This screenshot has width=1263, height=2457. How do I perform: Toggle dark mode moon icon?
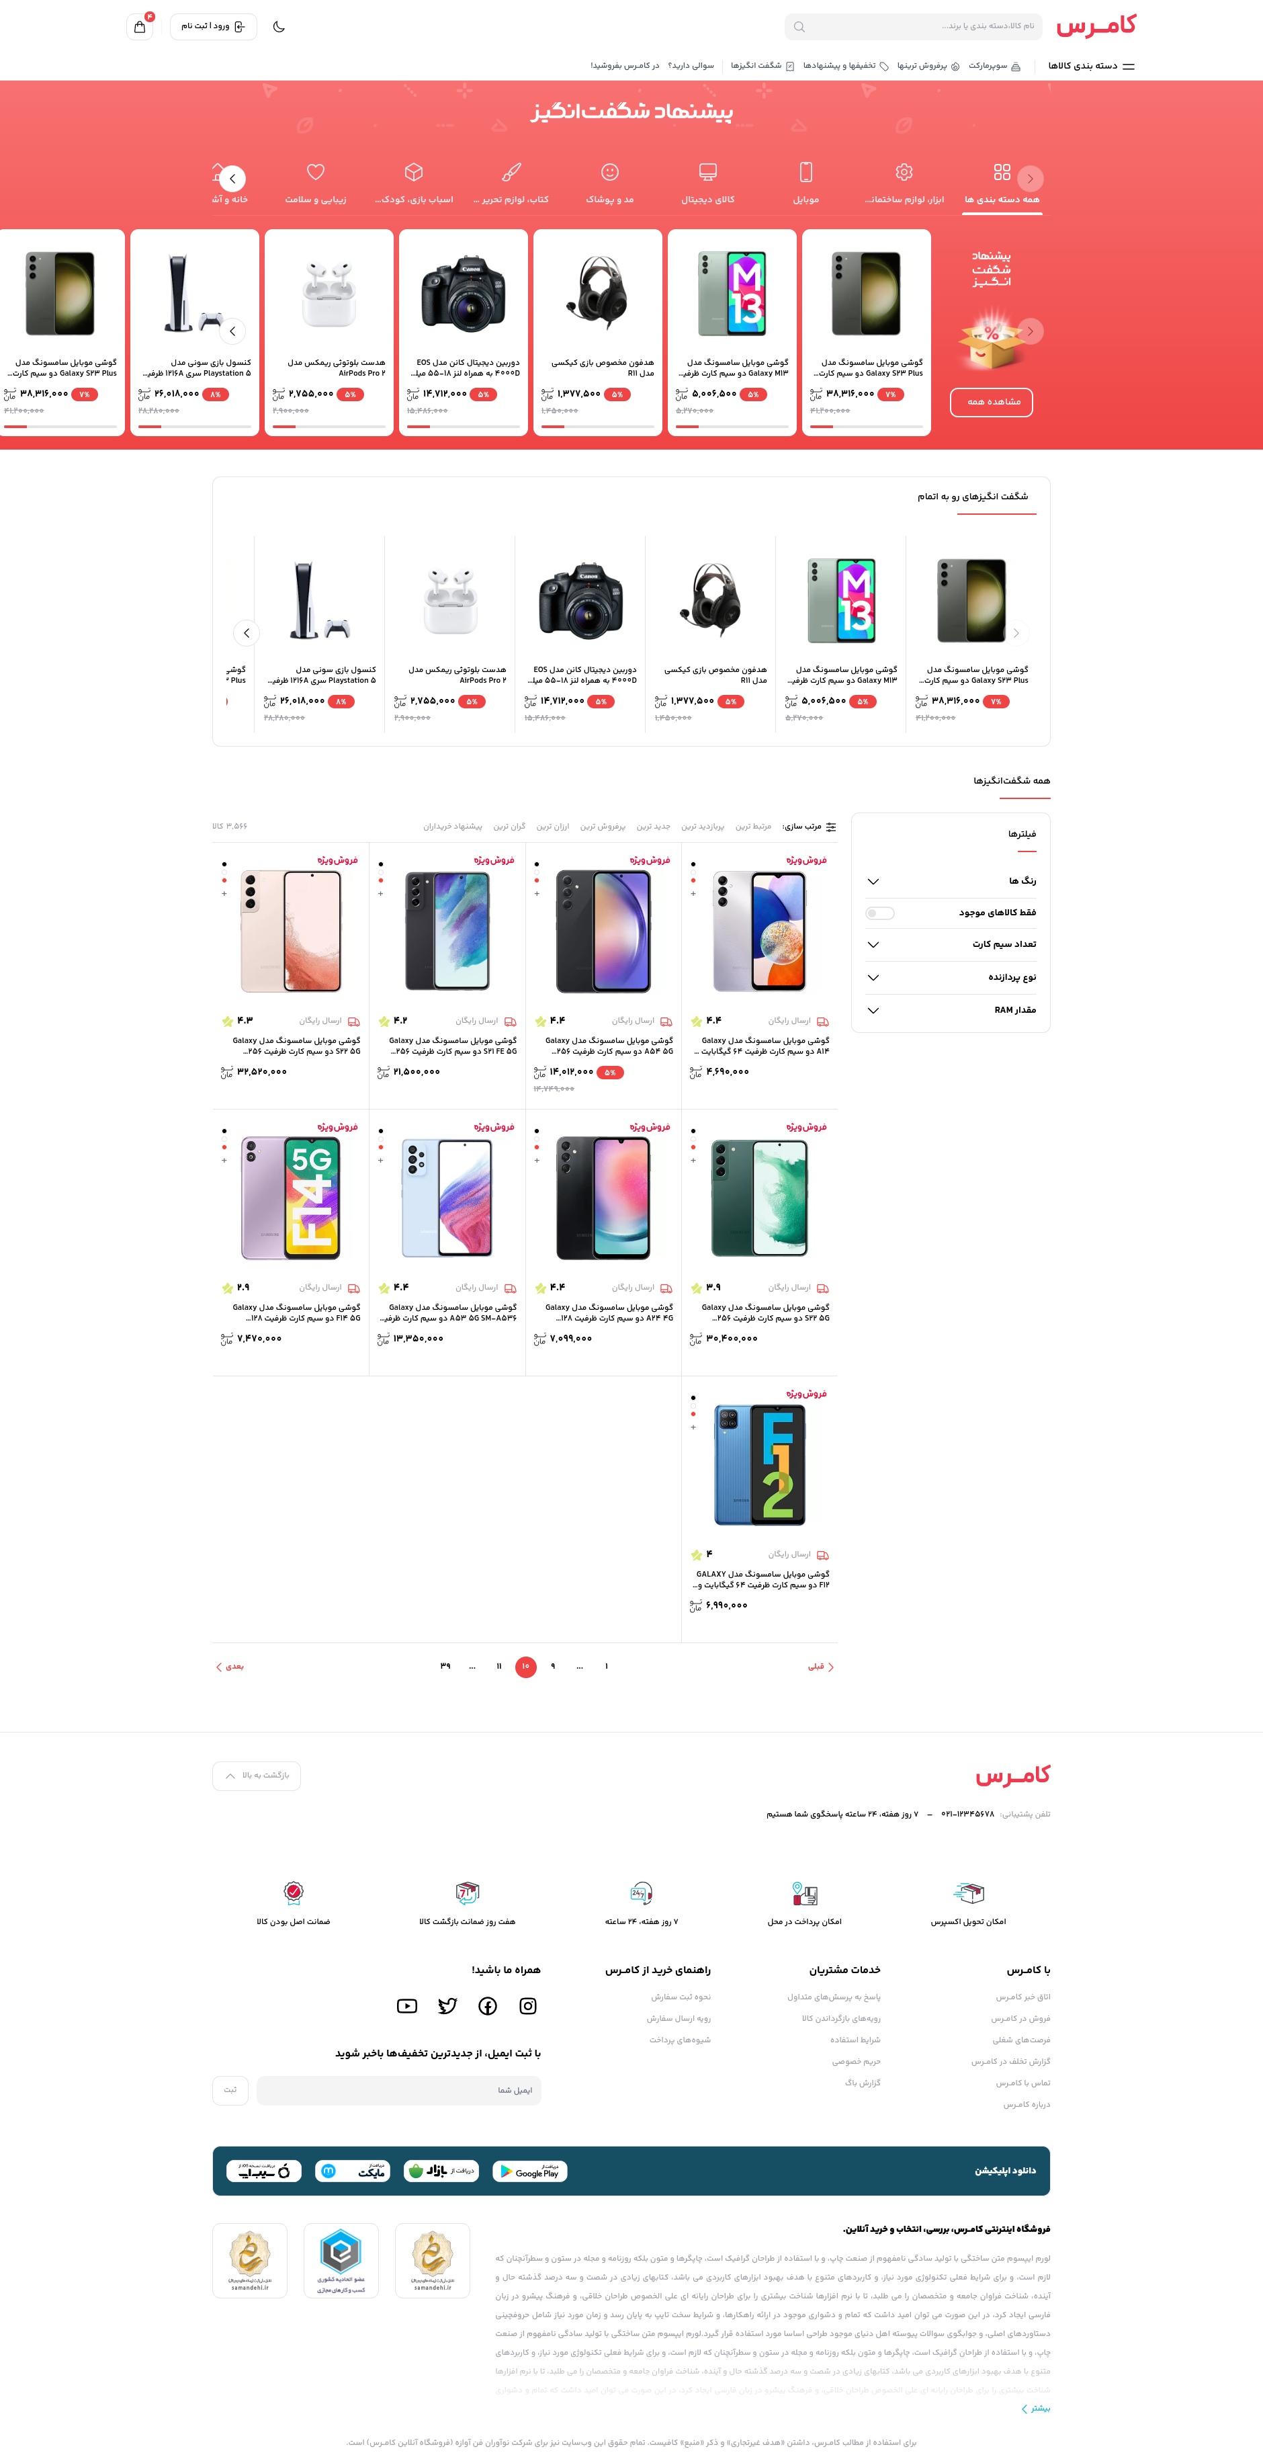(x=278, y=27)
